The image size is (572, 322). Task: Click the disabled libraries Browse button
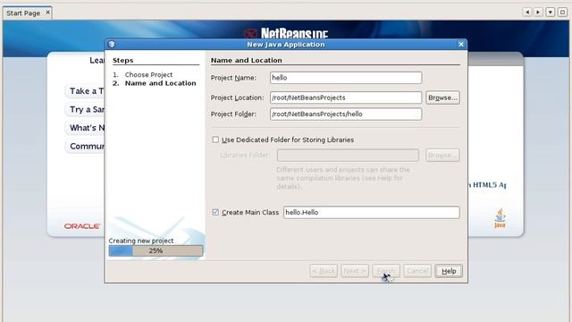pyautogui.click(x=442, y=155)
